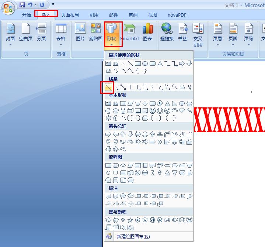Screen dimensions: 265x247
Task: Select the scribble shape under 线条
Action: click(189, 87)
